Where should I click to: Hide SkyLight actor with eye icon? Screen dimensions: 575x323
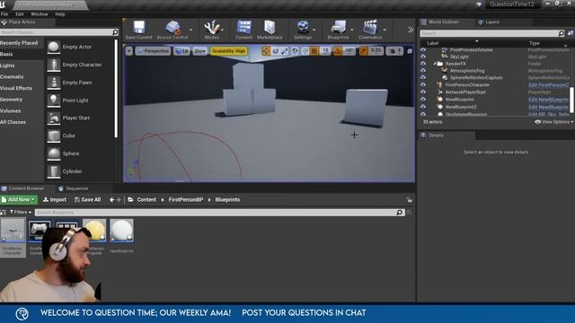point(423,57)
